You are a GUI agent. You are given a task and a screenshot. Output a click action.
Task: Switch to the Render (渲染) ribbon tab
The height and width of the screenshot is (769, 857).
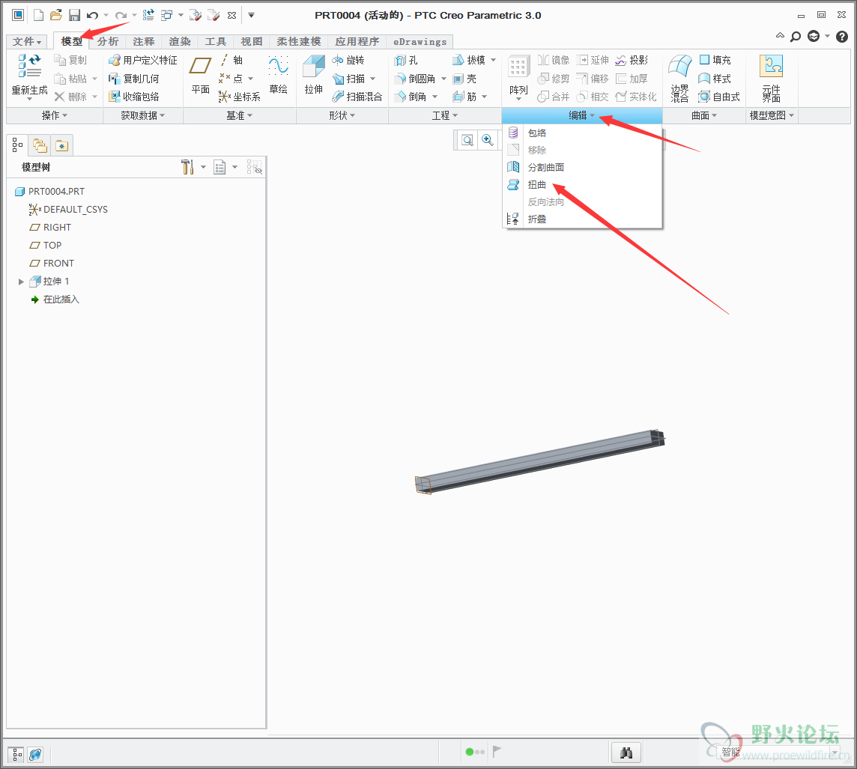coord(179,41)
